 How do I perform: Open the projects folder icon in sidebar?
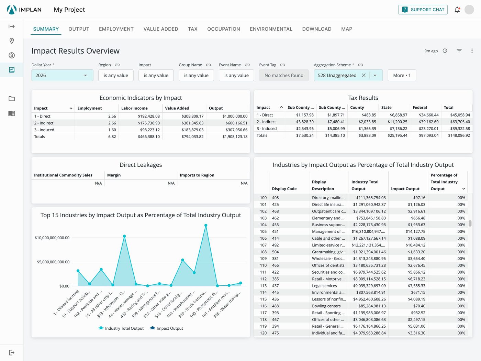point(12,99)
